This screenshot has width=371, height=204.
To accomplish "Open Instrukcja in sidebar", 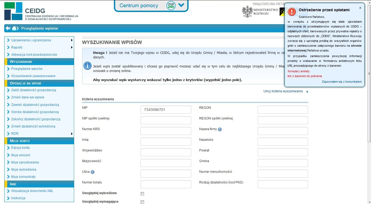I will 18,198.
